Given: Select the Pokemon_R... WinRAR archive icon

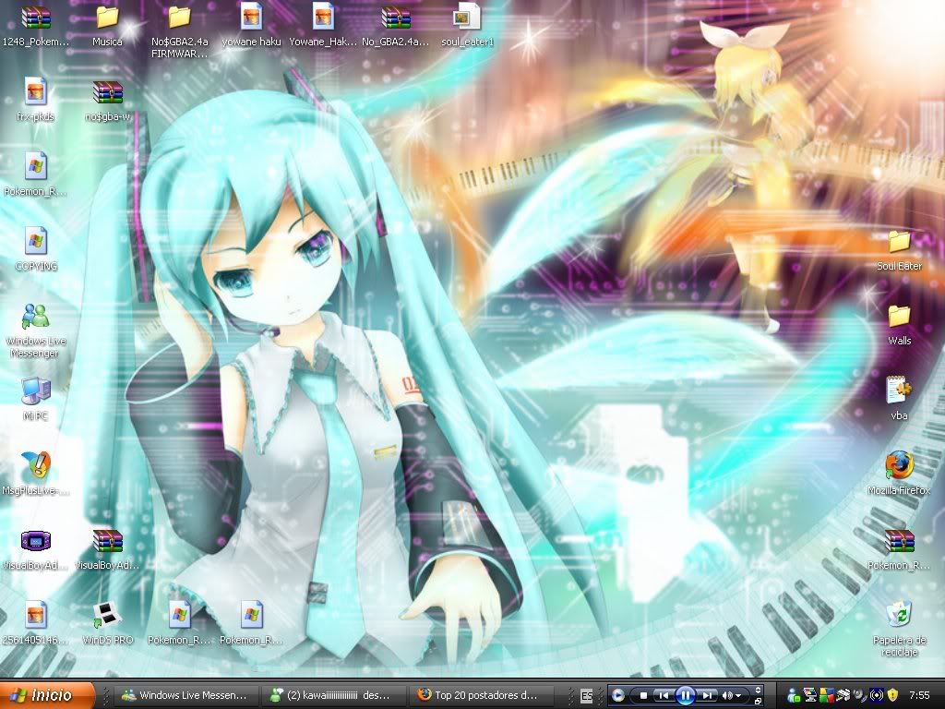Looking at the screenshot, I should [x=899, y=541].
